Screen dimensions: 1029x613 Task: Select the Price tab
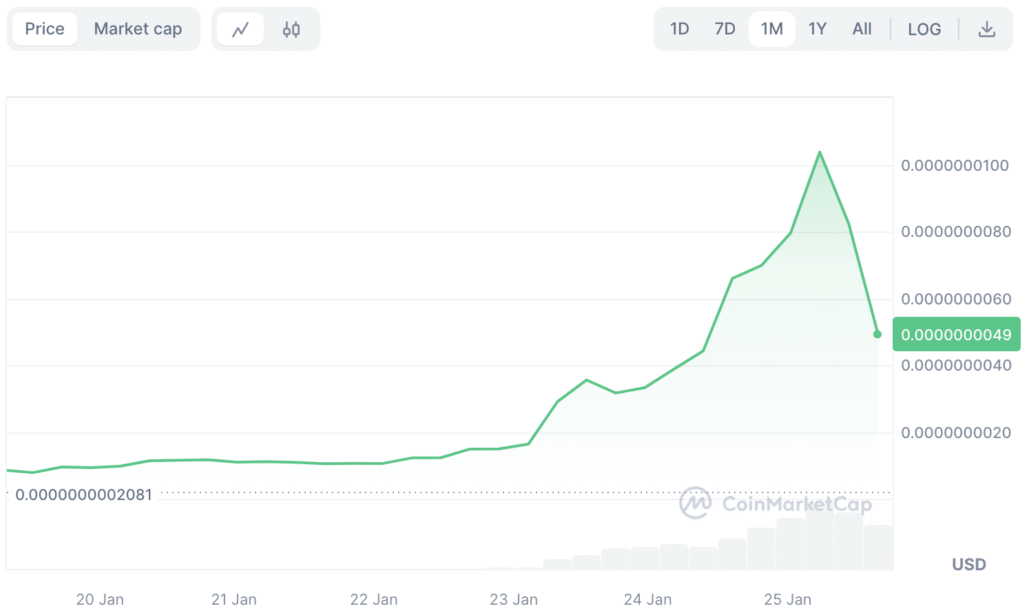point(45,29)
